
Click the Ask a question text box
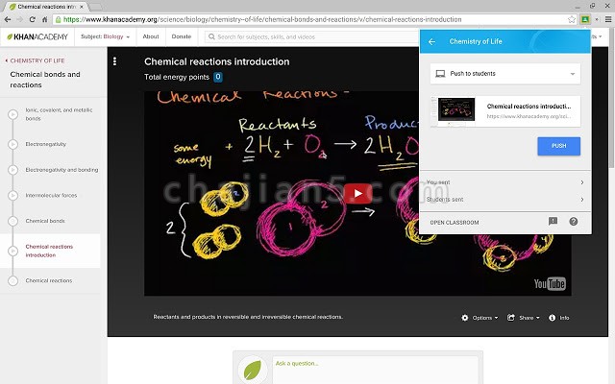coord(376,369)
